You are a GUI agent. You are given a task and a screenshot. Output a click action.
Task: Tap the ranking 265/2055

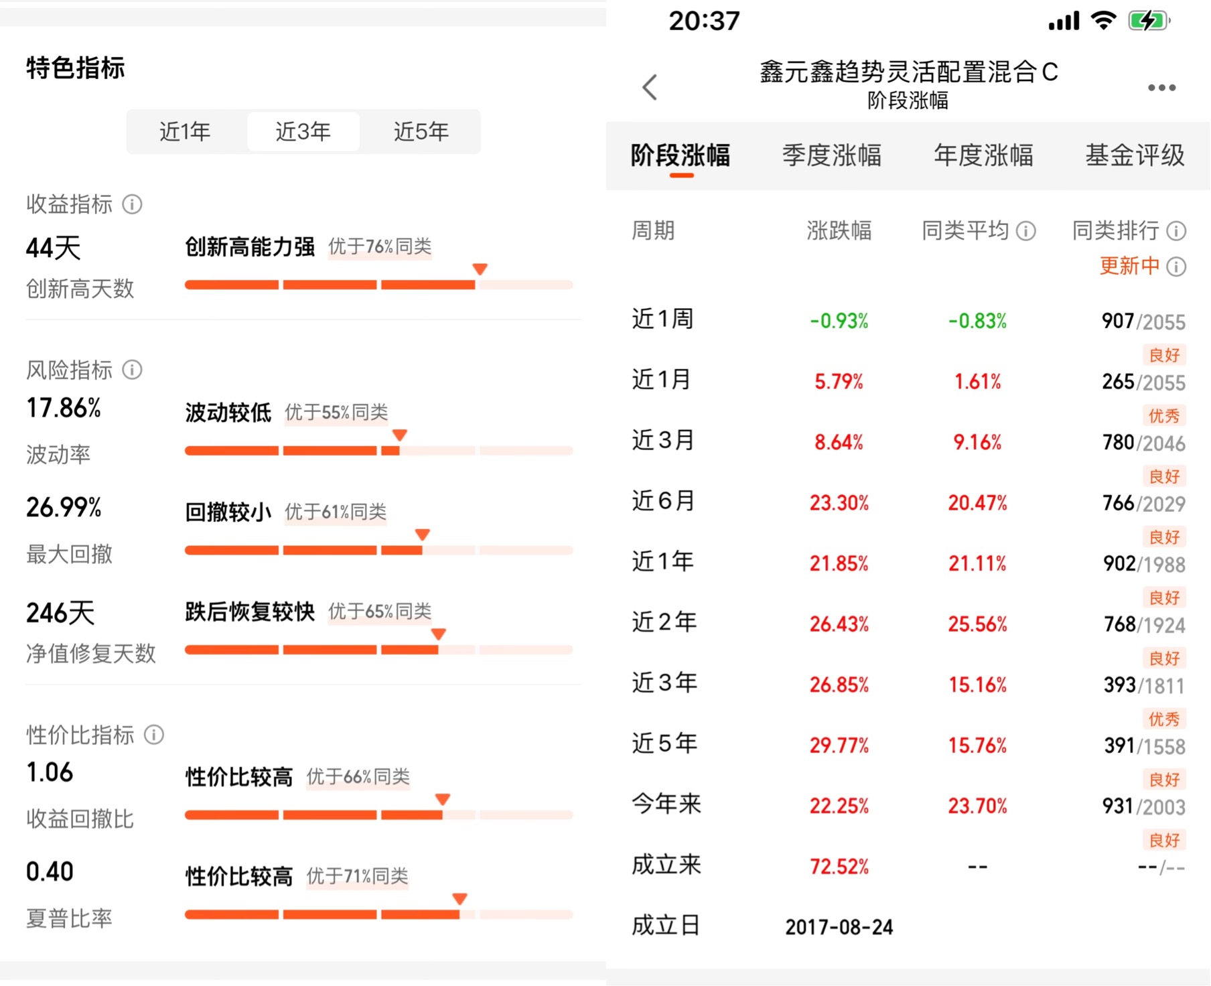click(x=1143, y=382)
